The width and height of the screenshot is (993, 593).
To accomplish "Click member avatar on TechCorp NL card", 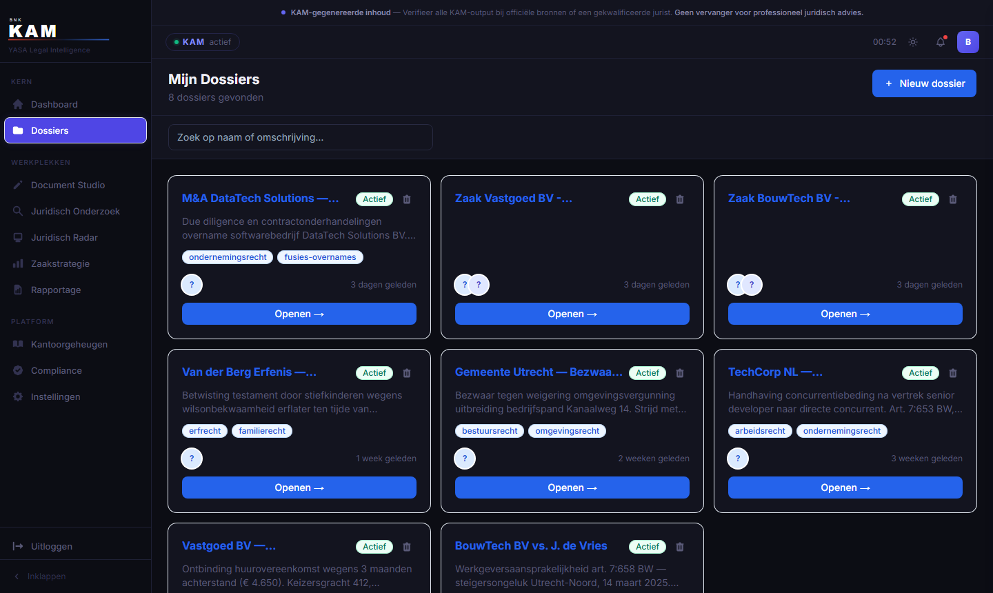I will (x=738, y=459).
